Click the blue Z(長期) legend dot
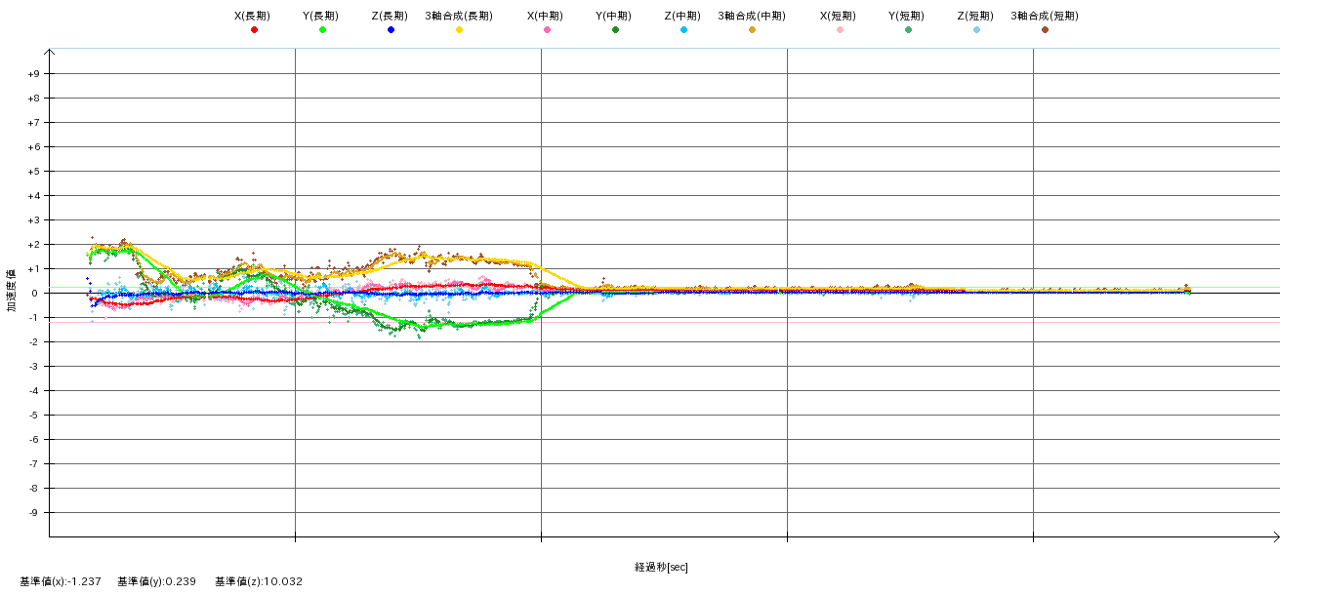 point(391,30)
